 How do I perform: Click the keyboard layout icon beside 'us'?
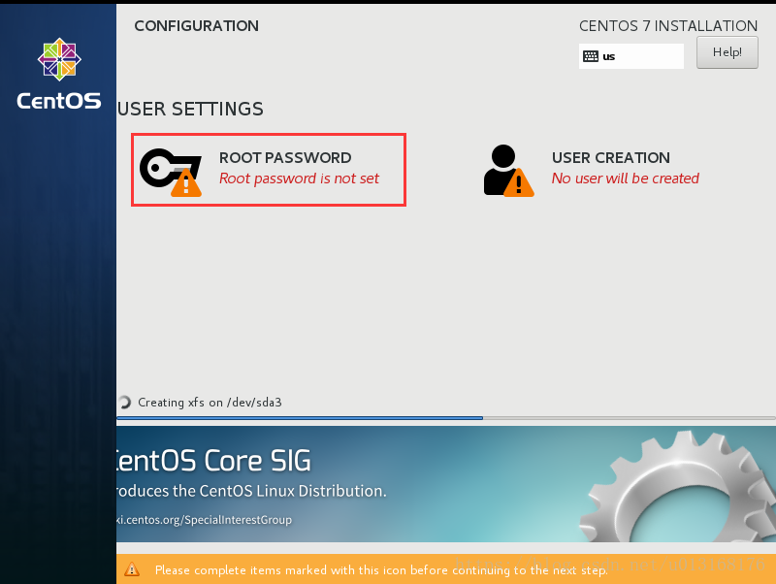click(591, 56)
